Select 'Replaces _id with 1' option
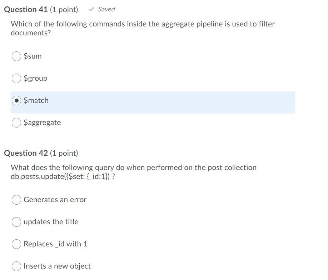This screenshot has height=280, width=328. pyautogui.click(x=16, y=244)
